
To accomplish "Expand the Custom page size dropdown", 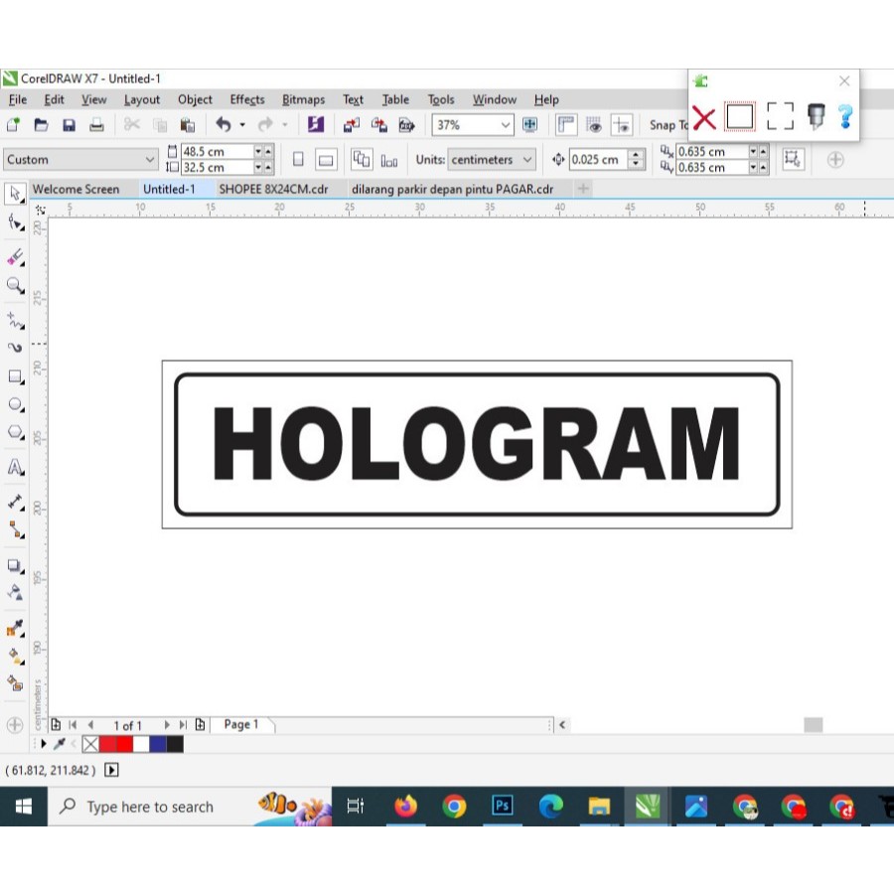I will coord(151,159).
